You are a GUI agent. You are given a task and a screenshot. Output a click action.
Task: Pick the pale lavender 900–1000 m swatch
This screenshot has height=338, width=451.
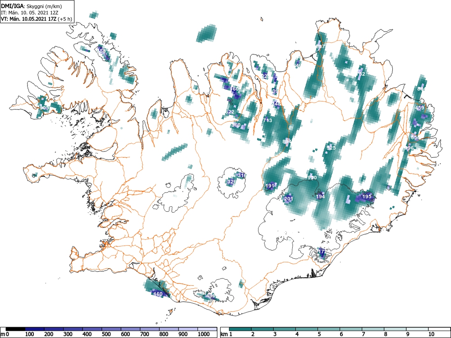pos(189,329)
